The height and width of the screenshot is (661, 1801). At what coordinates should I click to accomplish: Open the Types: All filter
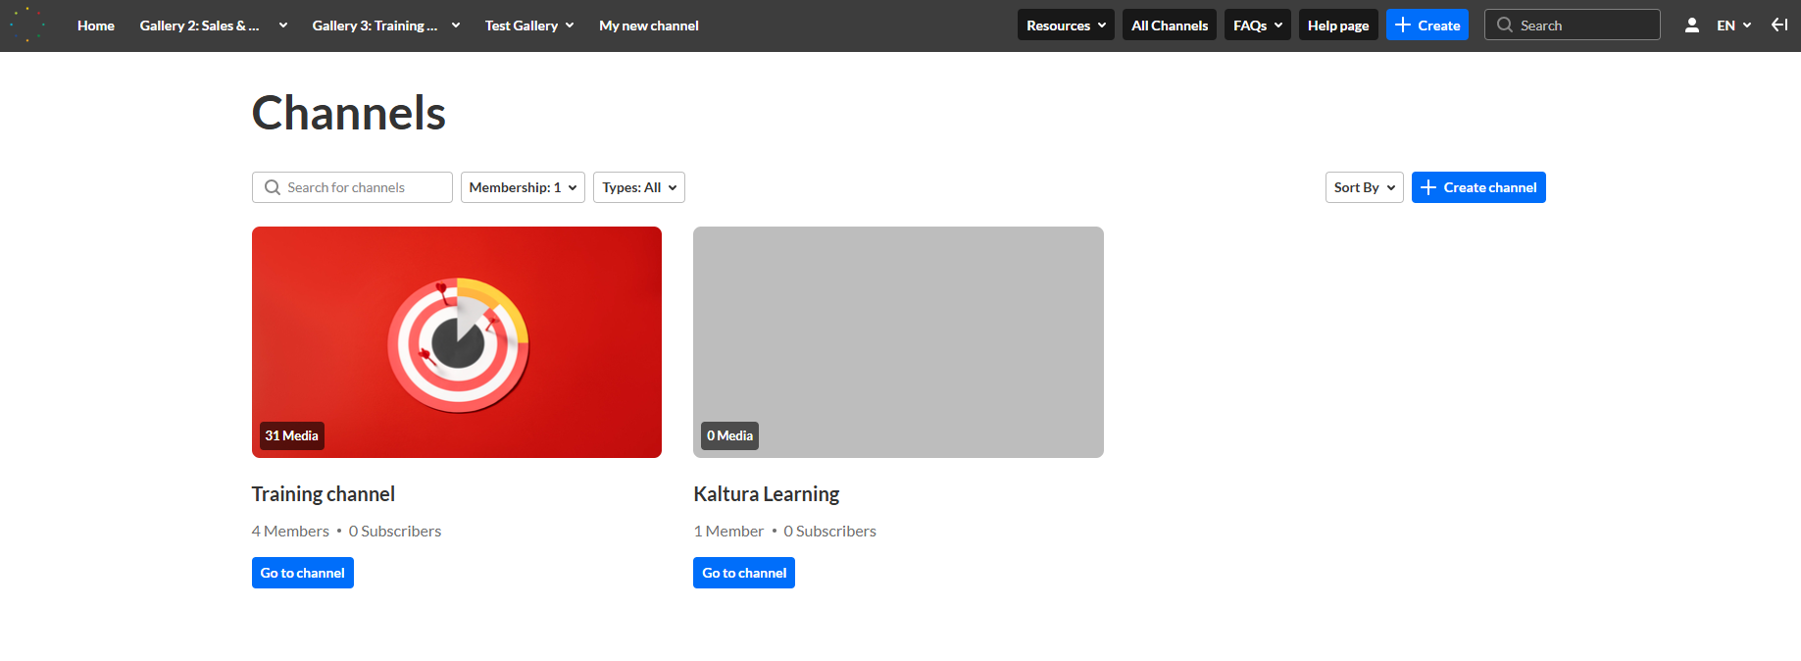pos(639,187)
